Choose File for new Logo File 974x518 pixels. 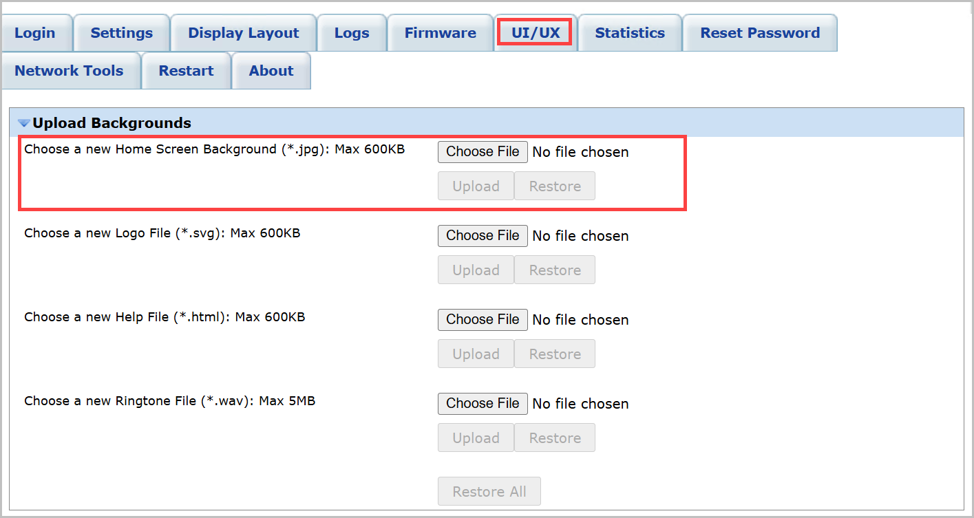point(483,236)
